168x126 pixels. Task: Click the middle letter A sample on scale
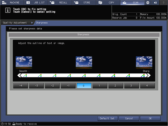pyautogui.click(x=84, y=75)
